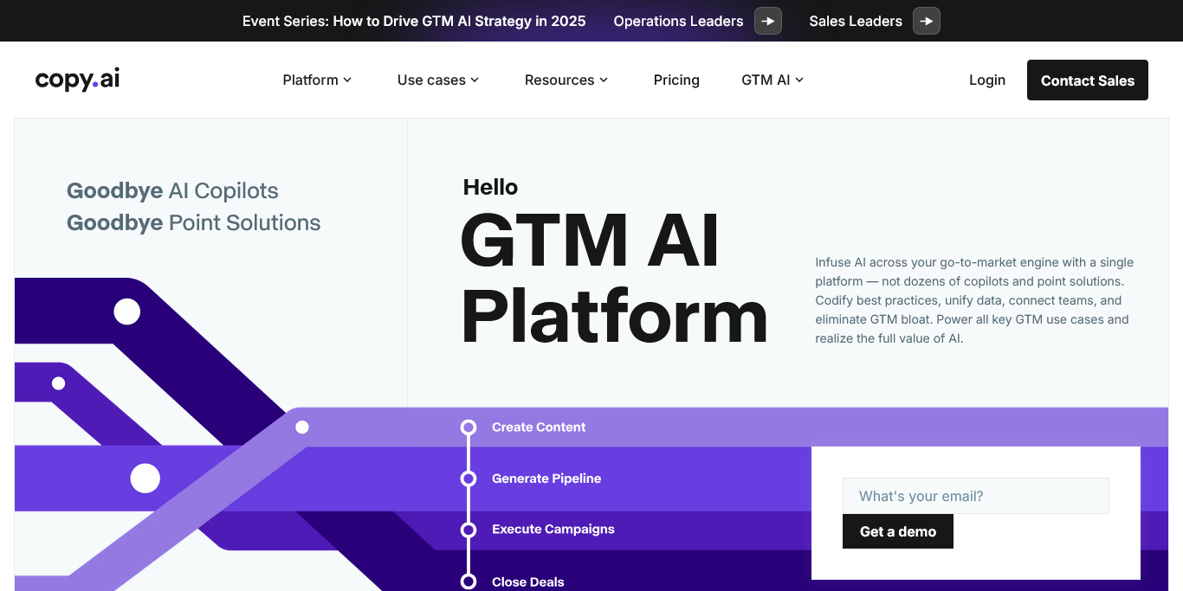Open the GTM AI menu label

coord(766,80)
